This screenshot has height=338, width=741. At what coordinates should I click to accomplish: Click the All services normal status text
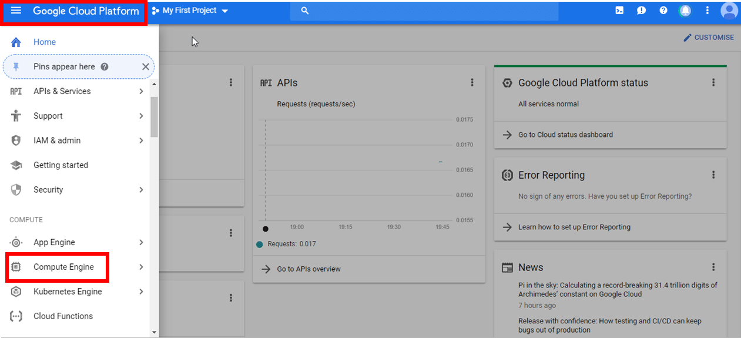tap(548, 104)
